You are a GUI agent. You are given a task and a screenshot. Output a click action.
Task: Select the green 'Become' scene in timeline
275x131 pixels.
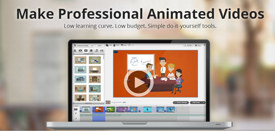pos(111,109)
